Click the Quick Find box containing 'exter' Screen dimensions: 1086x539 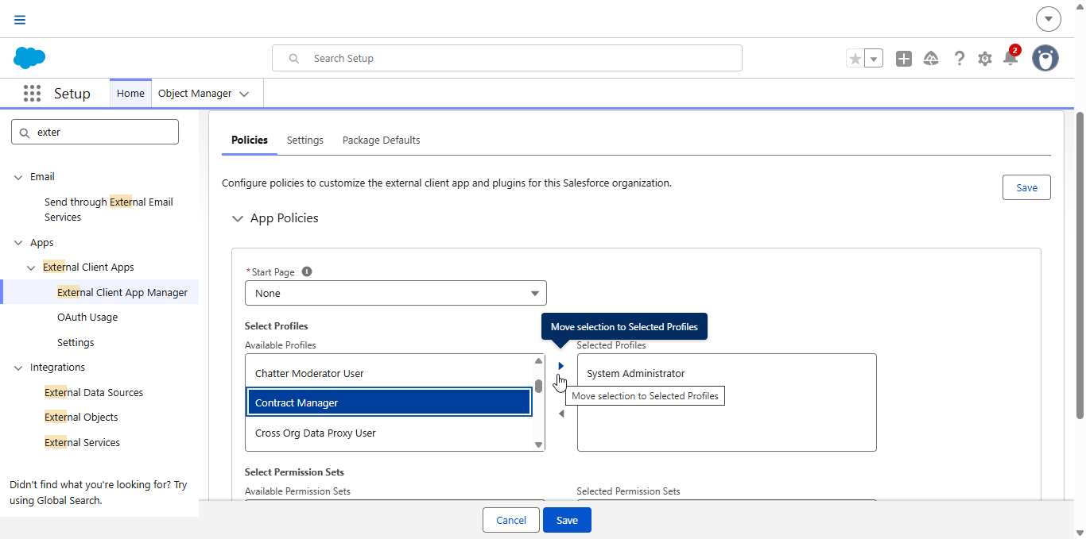[95, 133]
